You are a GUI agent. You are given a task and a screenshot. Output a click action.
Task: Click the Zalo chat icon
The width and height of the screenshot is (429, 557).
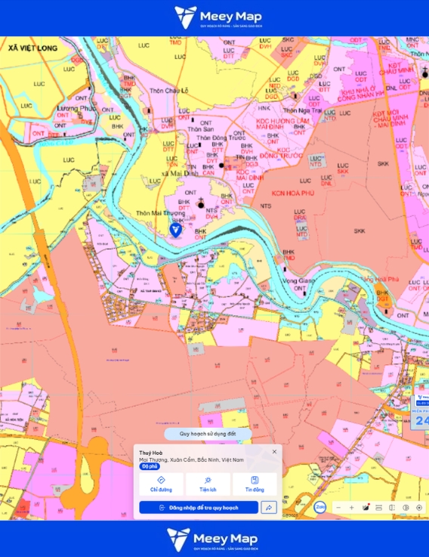pyautogui.click(x=320, y=507)
